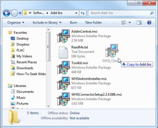Image resolution: width=158 pixels, height=128 pixels.
Task: Click the magnifier search icon
Action: coord(152,13)
